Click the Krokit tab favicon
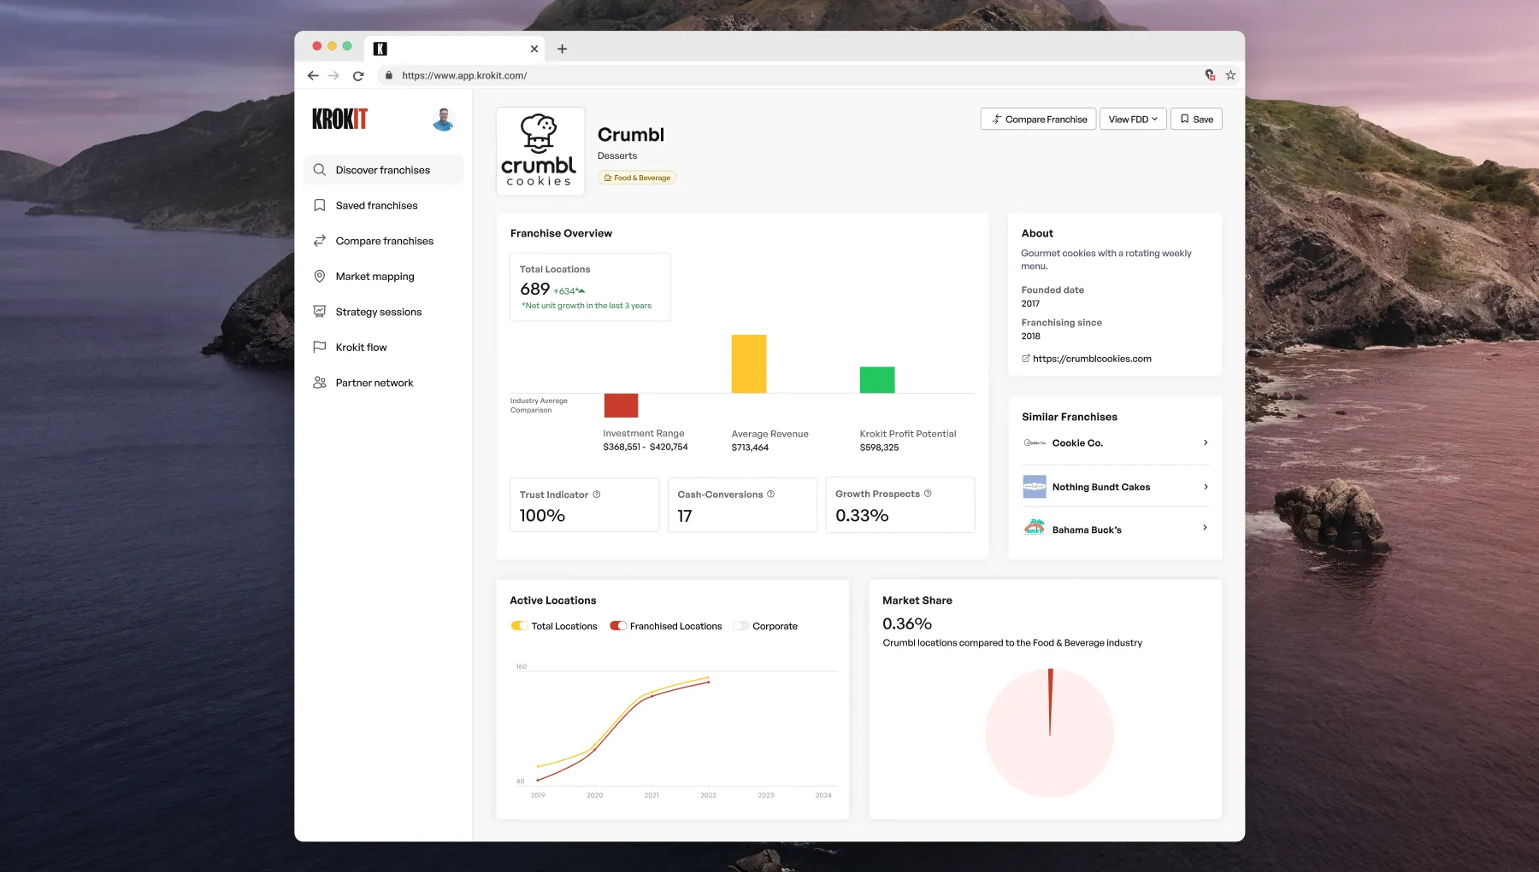The image size is (1539, 872). pos(380,49)
